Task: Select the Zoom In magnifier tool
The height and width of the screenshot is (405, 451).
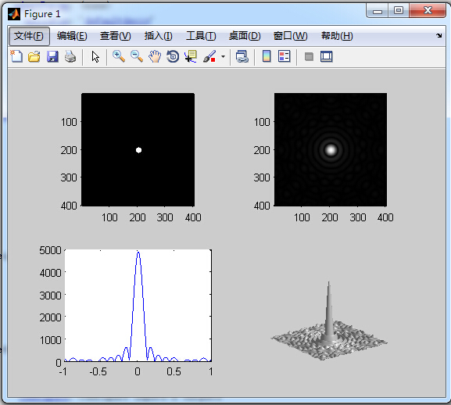Action: click(x=119, y=56)
